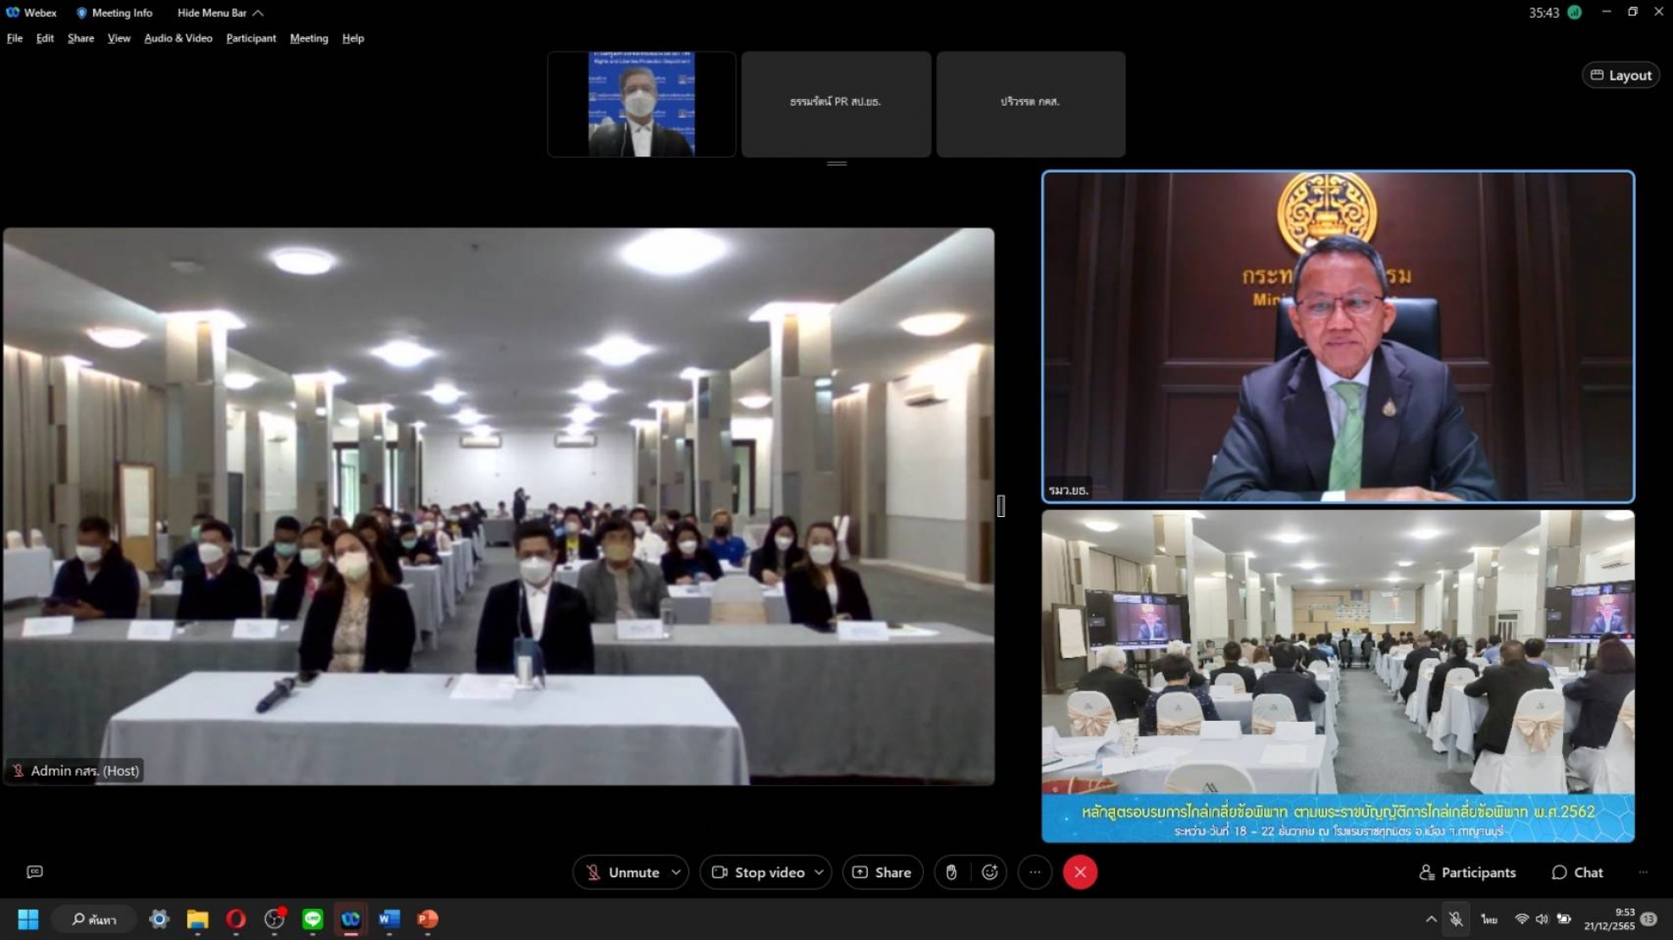The image size is (1673, 940).
Task: Open the File menu
Action: coord(14,38)
